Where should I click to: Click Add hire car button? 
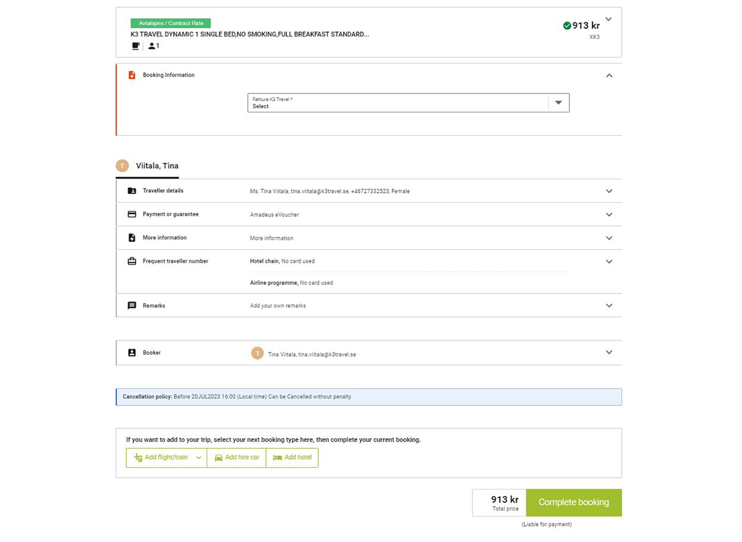pyautogui.click(x=236, y=457)
